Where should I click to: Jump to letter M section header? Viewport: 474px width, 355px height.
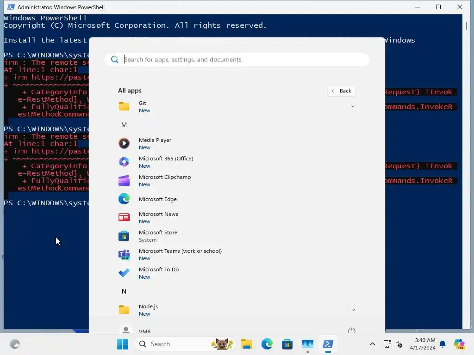tap(124, 125)
